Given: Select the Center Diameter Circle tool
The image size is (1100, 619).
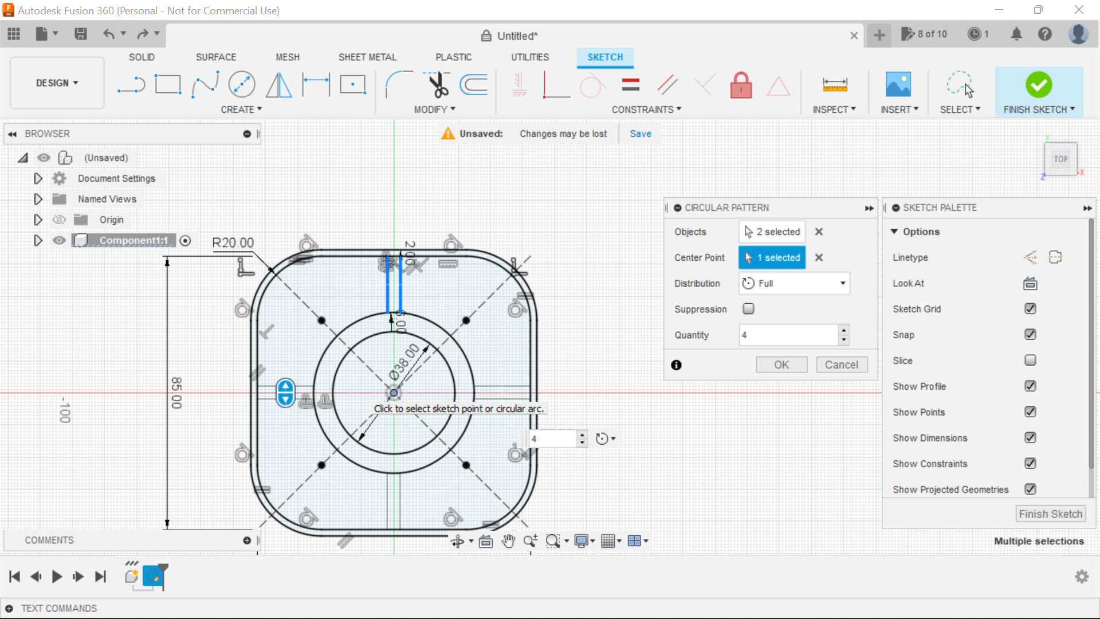Looking at the screenshot, I should 242,85.
